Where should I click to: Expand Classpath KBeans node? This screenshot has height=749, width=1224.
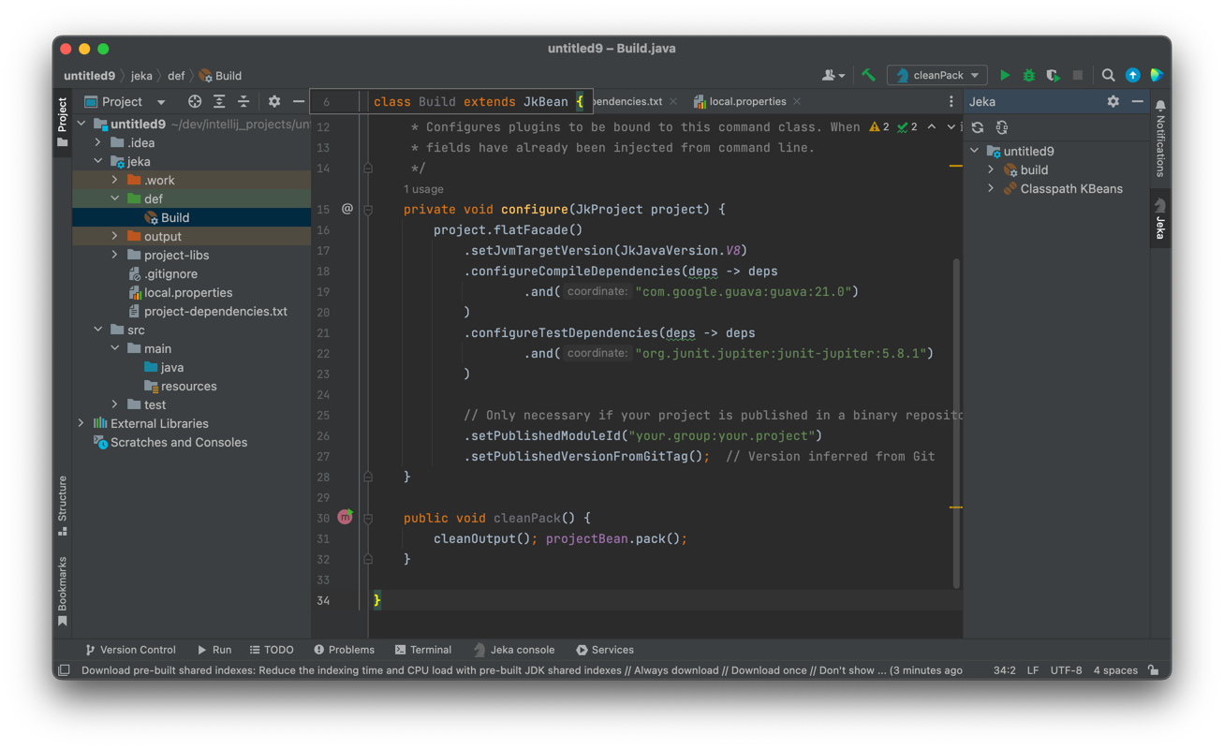click(x=991, y=188)
